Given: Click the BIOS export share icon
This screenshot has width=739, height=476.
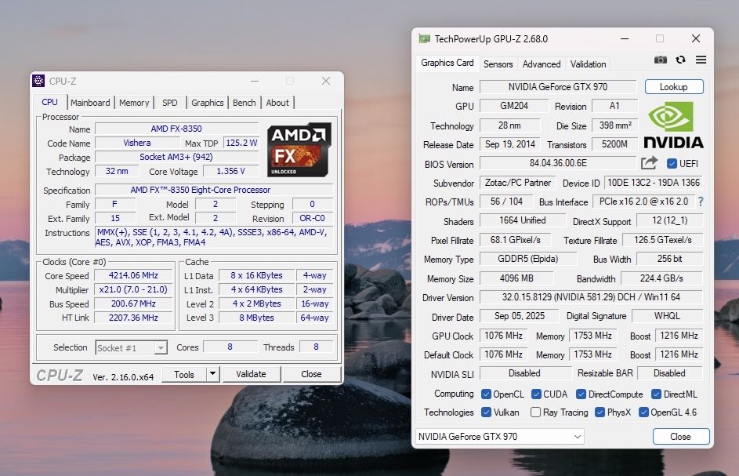Looking at the screenshot, I should 649,163.
